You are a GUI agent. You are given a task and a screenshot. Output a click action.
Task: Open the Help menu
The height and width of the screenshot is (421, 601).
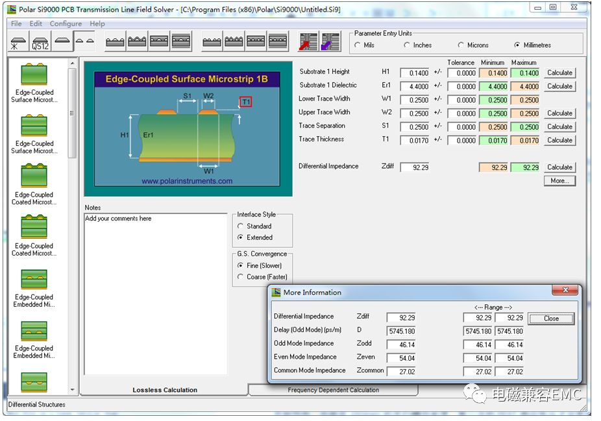97,24
